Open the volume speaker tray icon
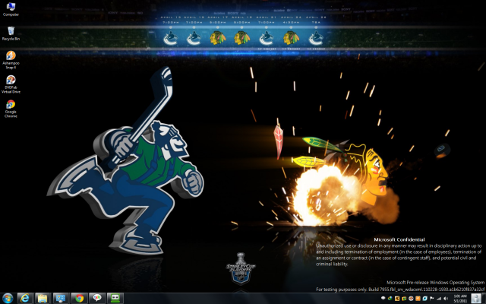 tap(446, 299)
